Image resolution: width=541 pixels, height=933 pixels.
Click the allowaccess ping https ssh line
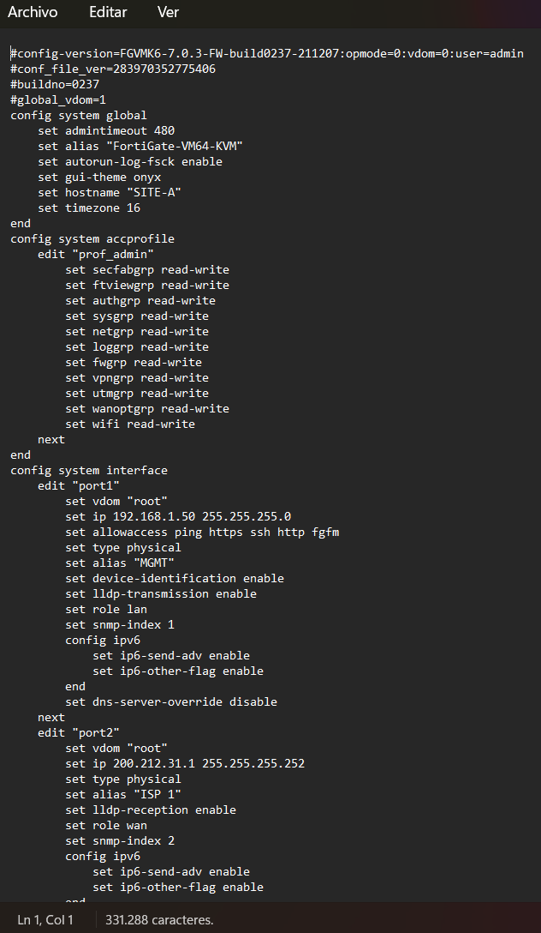pyautogui.click(x=202, y=532)
